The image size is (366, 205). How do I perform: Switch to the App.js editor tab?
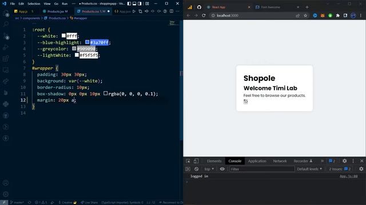24,11
